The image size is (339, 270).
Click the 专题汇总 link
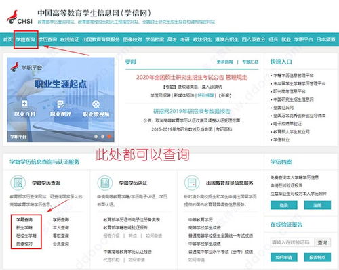pos(250,62)
